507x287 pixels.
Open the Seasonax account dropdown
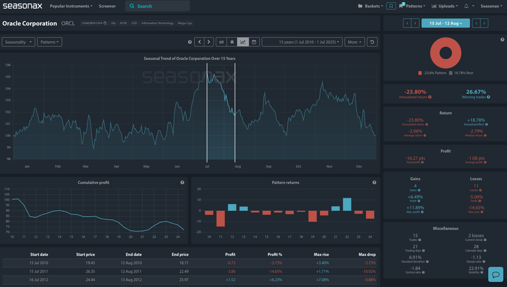(x=491, y=6)
